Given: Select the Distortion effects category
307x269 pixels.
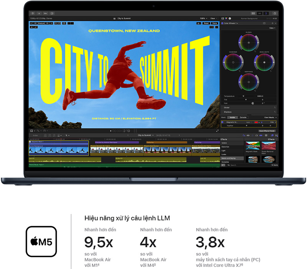Looking at the screenshot, I should pyautogui.click(x=225, y=146).
